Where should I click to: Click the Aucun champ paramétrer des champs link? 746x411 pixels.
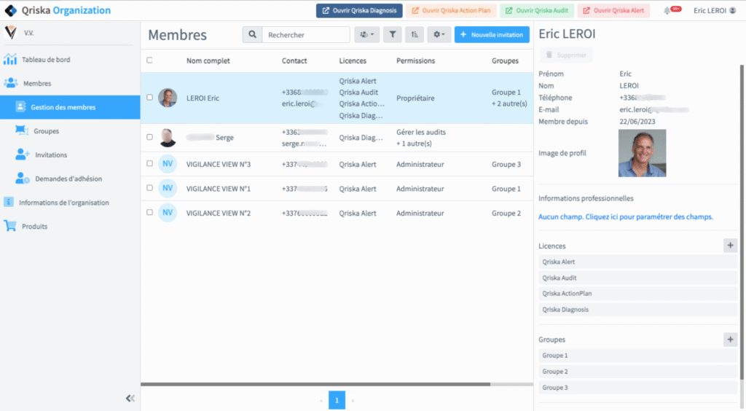626,216
